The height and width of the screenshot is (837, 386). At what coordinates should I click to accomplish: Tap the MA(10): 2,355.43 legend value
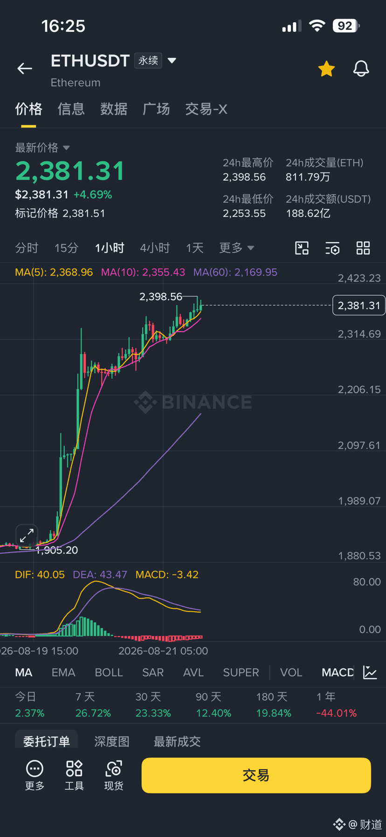143,272
